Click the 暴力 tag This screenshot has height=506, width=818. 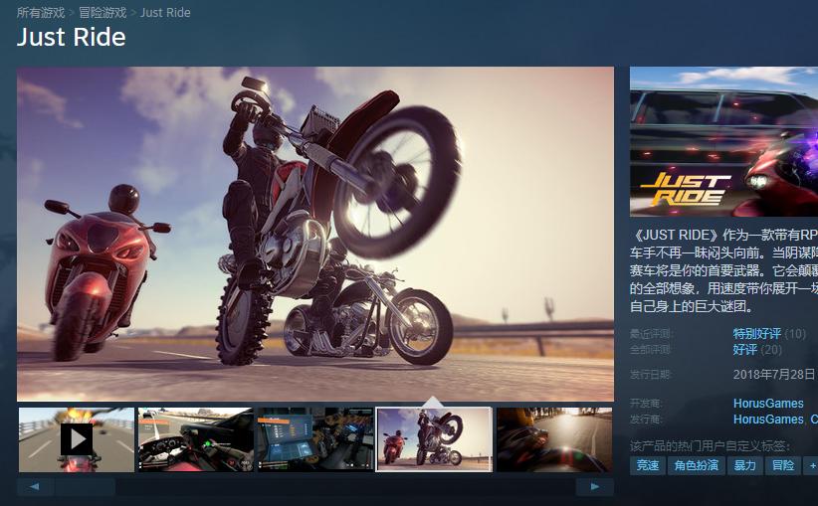(x=744, y=465)
